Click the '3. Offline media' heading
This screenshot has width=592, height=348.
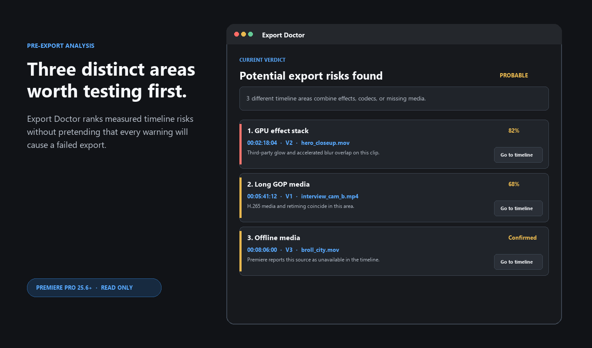pyautogui.click(x=274, y=238)
